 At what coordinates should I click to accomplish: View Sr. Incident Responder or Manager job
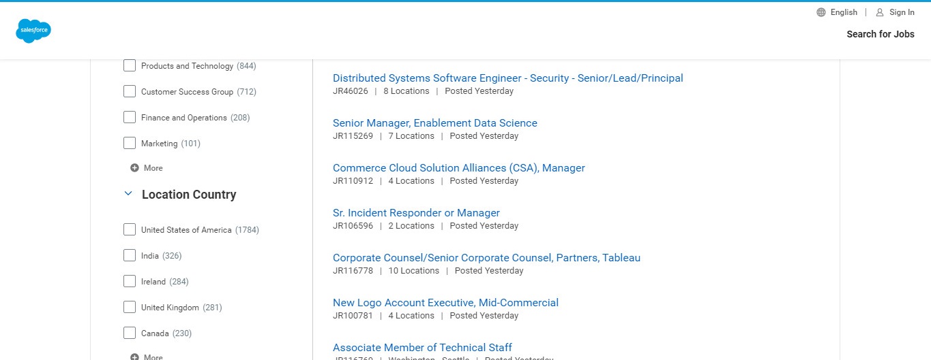[416, 213]
